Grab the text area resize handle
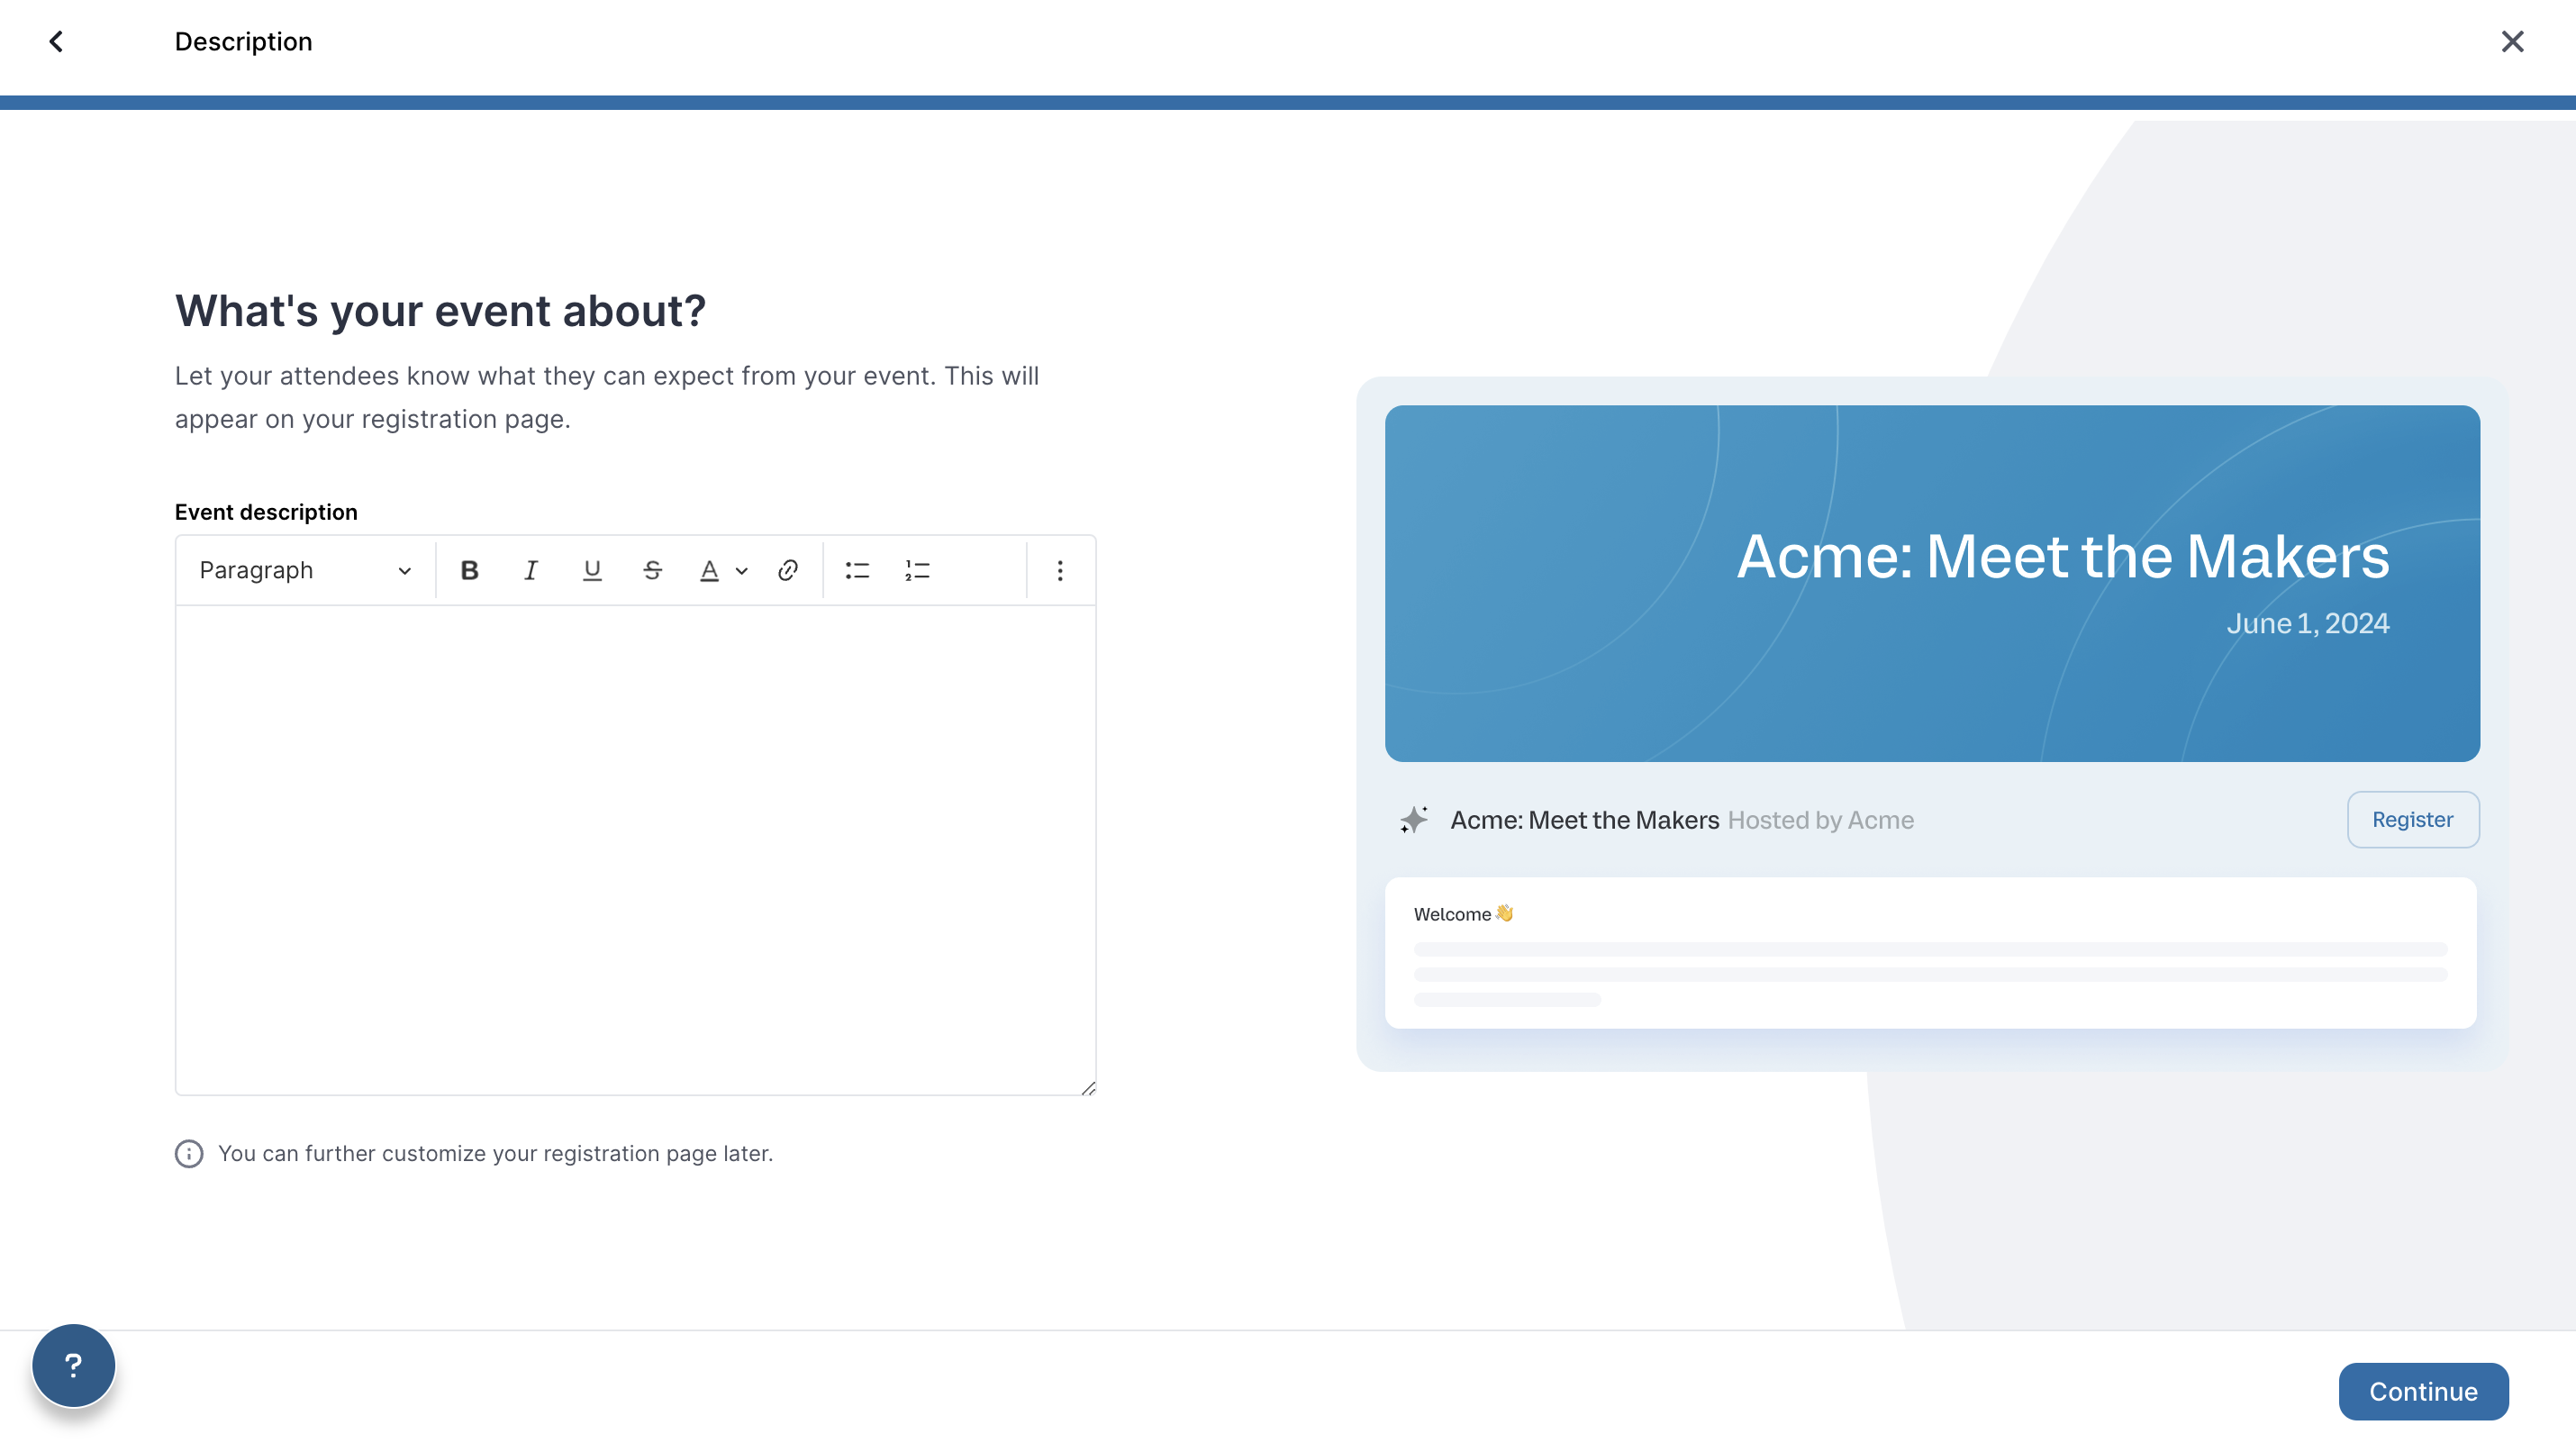The image size is (2576, 1443). pyautogui.click(x=1088, y=1088)
